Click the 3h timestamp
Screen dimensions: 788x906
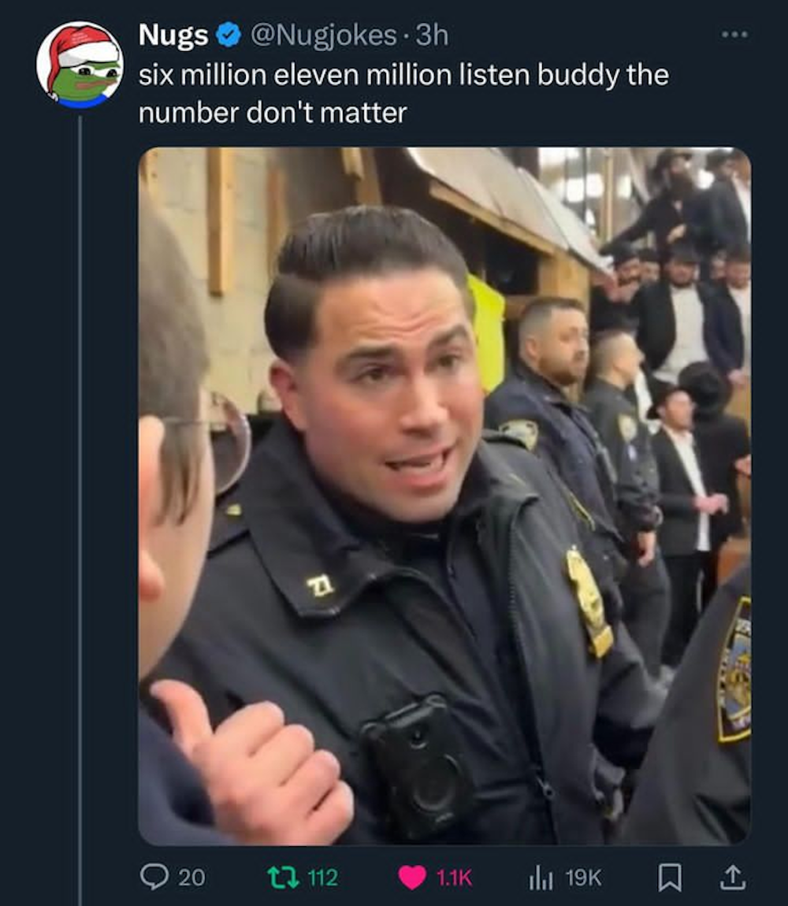tap(432, 35)
